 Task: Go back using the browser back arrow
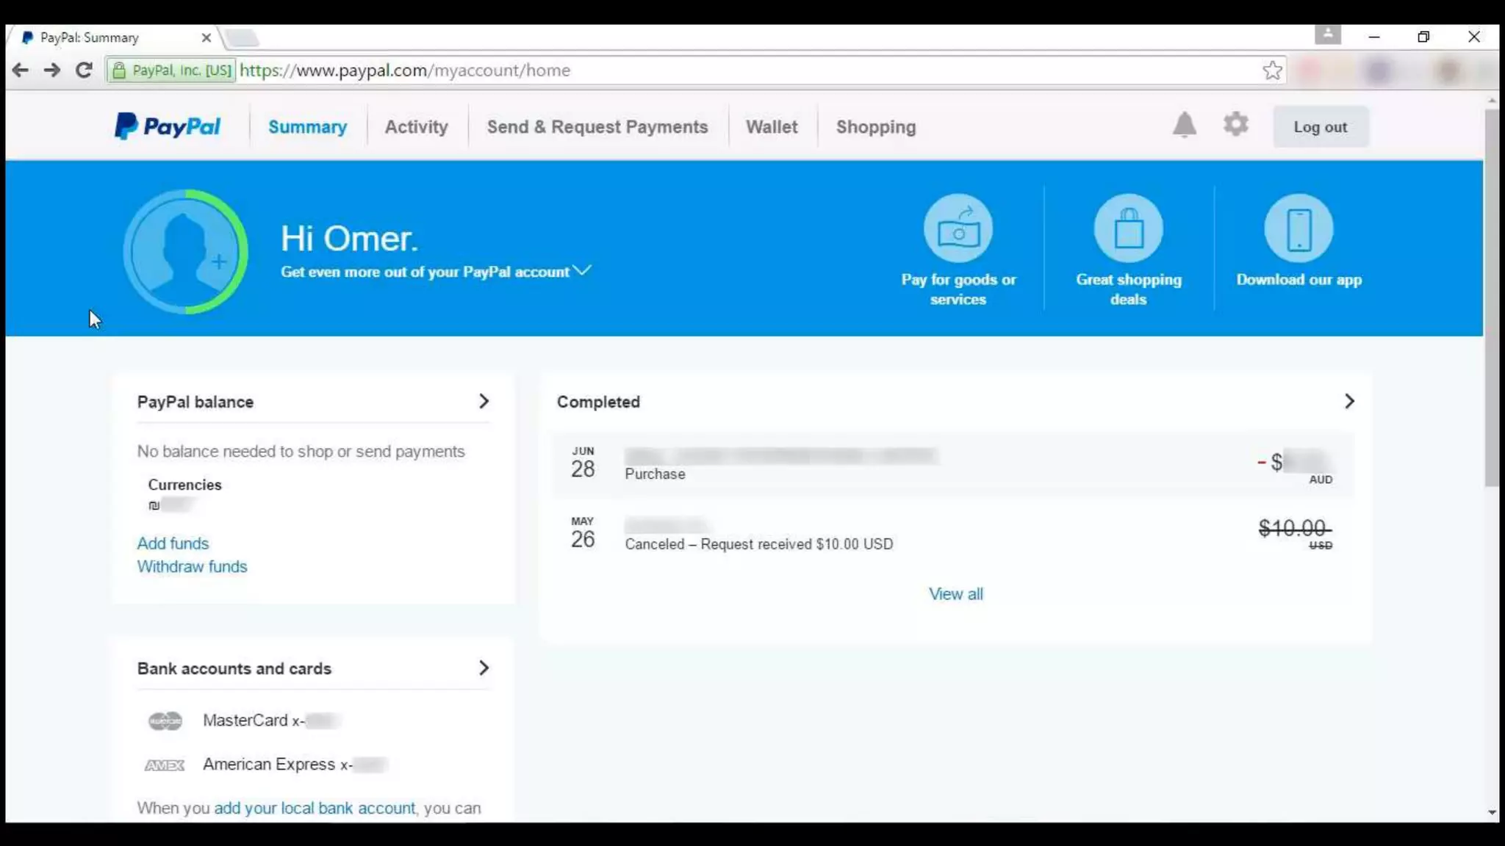(20, 70)
